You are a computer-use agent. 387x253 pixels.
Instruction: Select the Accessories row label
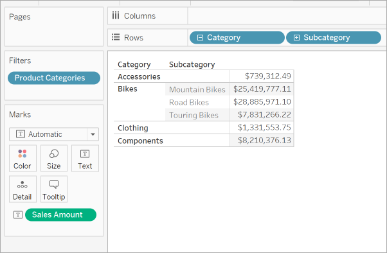139,76
